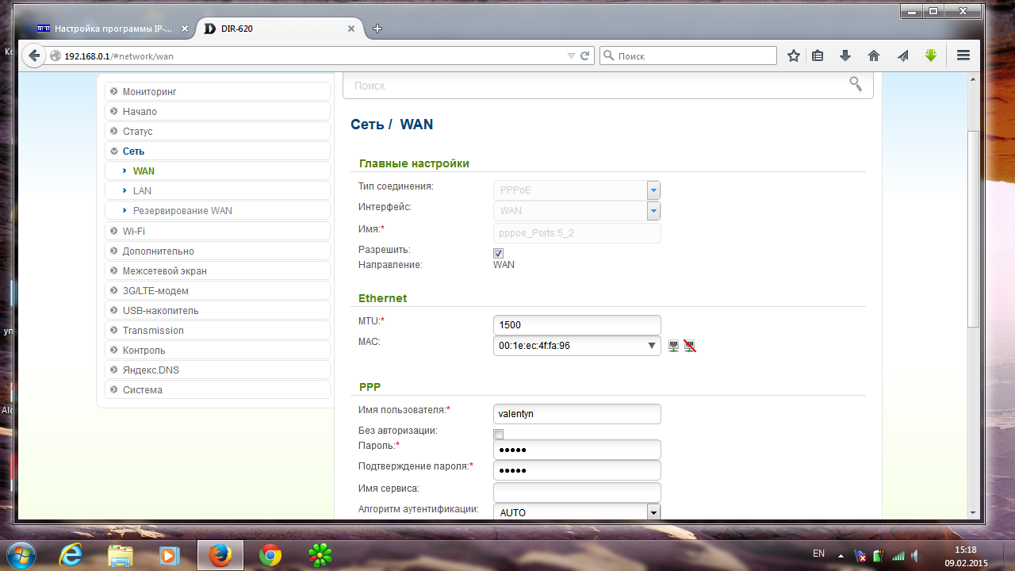Open a new browser tab with the plus button

(377, 29)
